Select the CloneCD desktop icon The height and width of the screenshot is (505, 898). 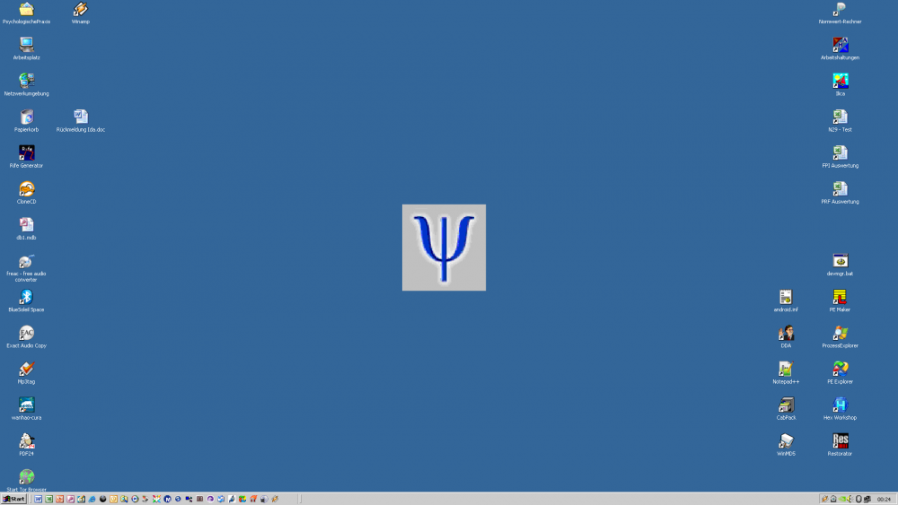click(x=26, y=194)
